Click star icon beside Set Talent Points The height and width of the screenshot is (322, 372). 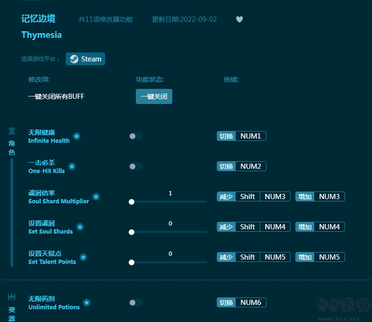pos(83,257)
